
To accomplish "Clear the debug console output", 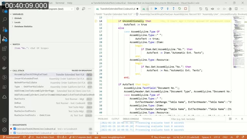I will pyautogui.click(x=230, y=119).
